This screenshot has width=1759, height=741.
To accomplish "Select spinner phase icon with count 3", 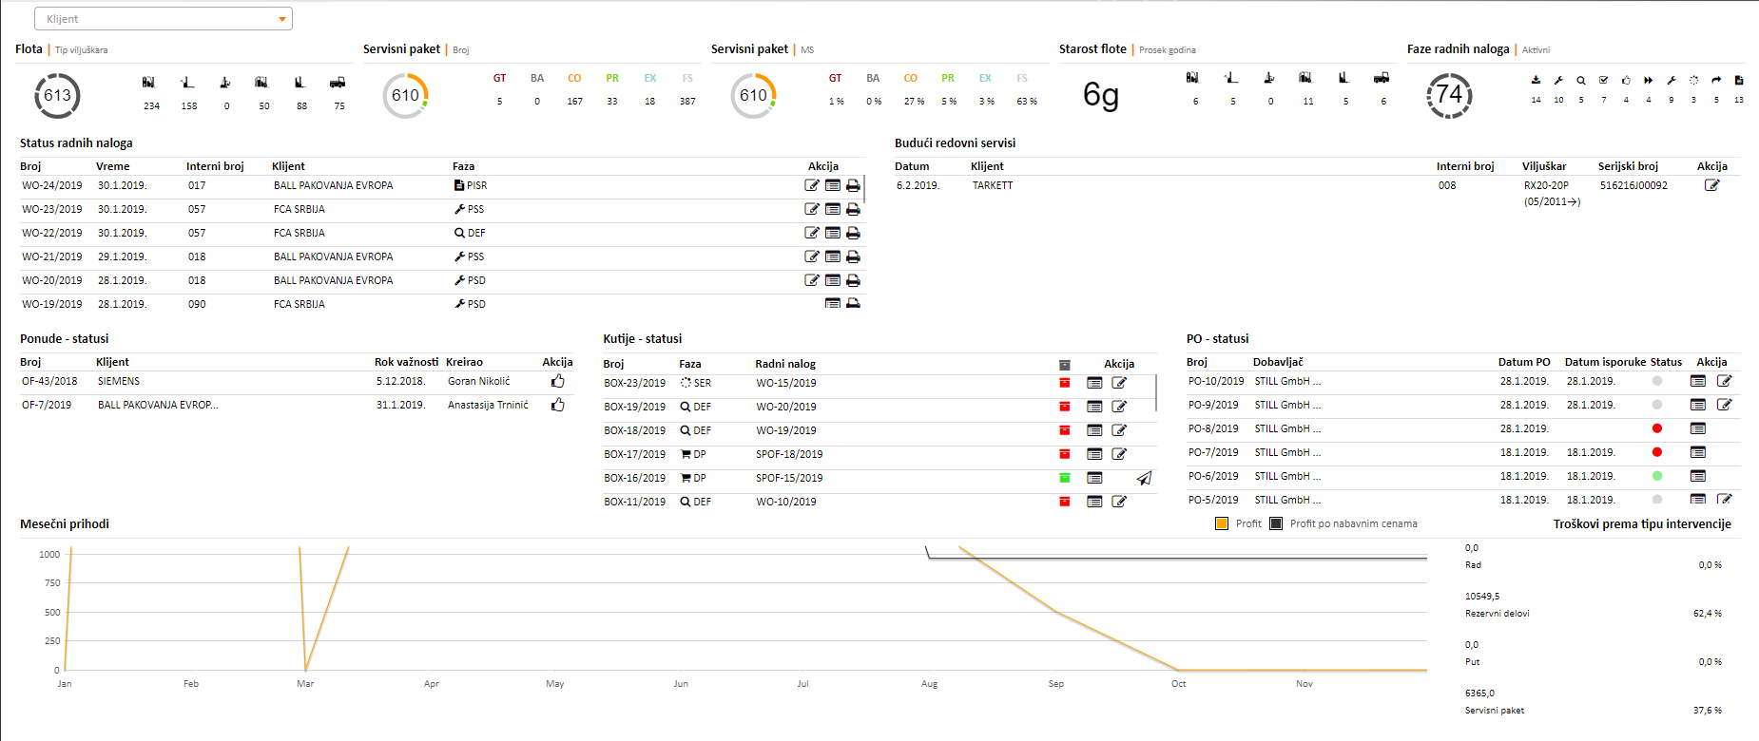I will pyautogui.click(x=1693, y=81).
